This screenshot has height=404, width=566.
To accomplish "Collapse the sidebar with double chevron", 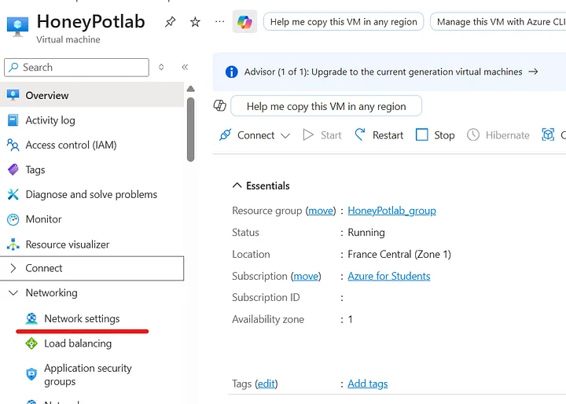I will point(185,67).
